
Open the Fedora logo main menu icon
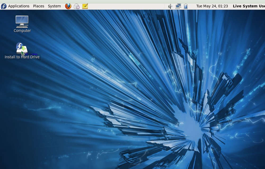tap(4, 6)
